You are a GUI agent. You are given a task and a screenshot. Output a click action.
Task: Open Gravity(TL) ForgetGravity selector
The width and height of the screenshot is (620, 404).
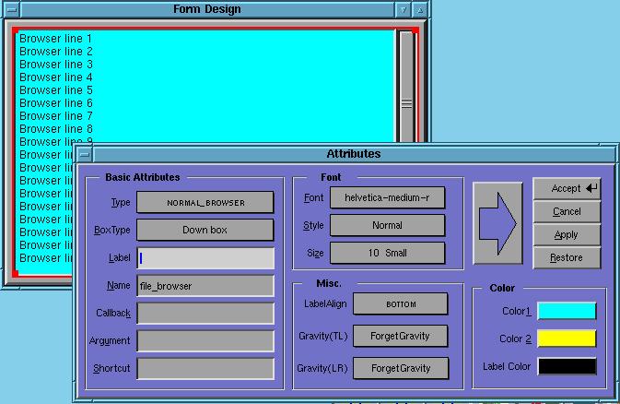point(401,336)
